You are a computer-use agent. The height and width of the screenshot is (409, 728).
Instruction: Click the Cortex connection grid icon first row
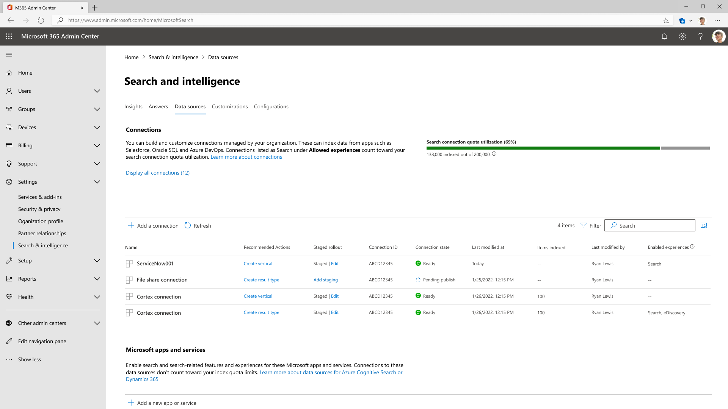coord(129,296)
